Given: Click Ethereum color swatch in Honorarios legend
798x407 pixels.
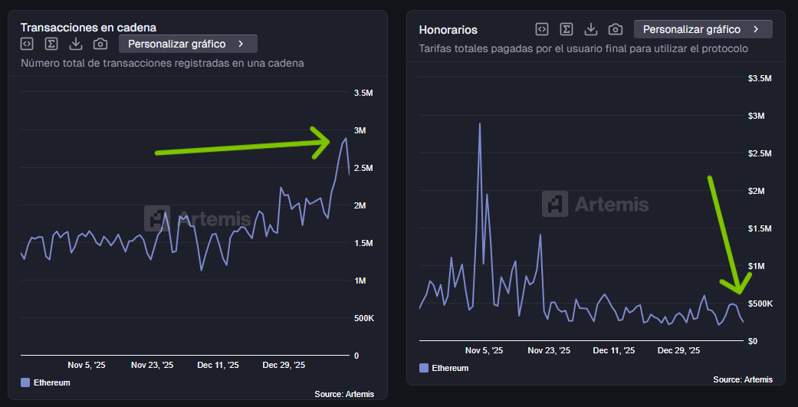Looking at the screenshot, I should 424,368.
